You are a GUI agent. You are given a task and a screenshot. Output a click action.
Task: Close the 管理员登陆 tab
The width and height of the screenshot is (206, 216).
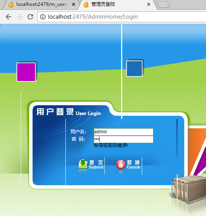(x=149, y=5)
